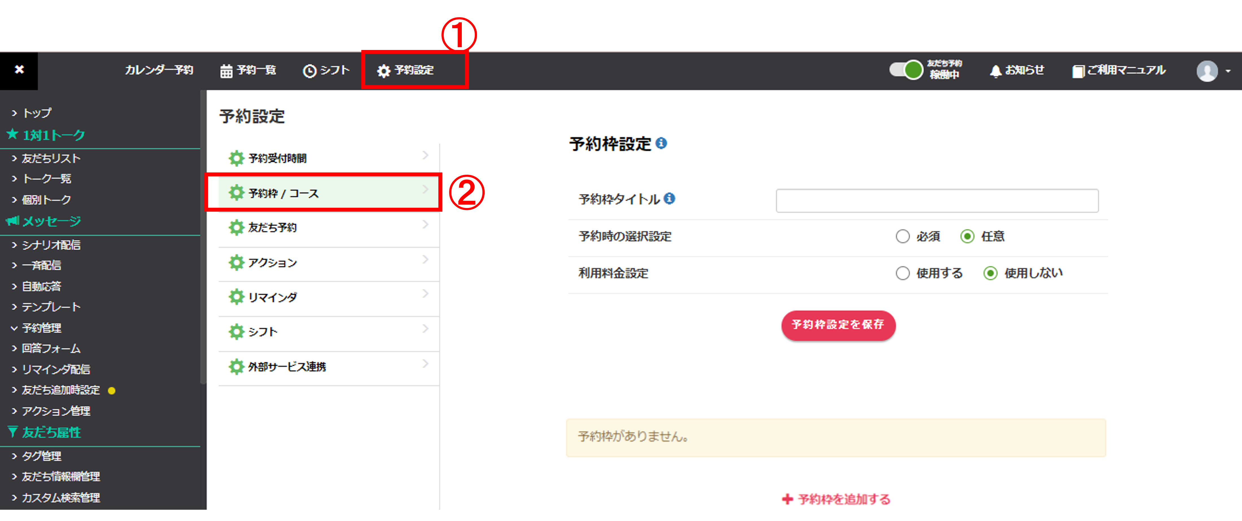The height and width of the screenshot is (521, 1242).
Task: Click the info icon beside 予約枠設定 heading
Action: click(661, 143)
